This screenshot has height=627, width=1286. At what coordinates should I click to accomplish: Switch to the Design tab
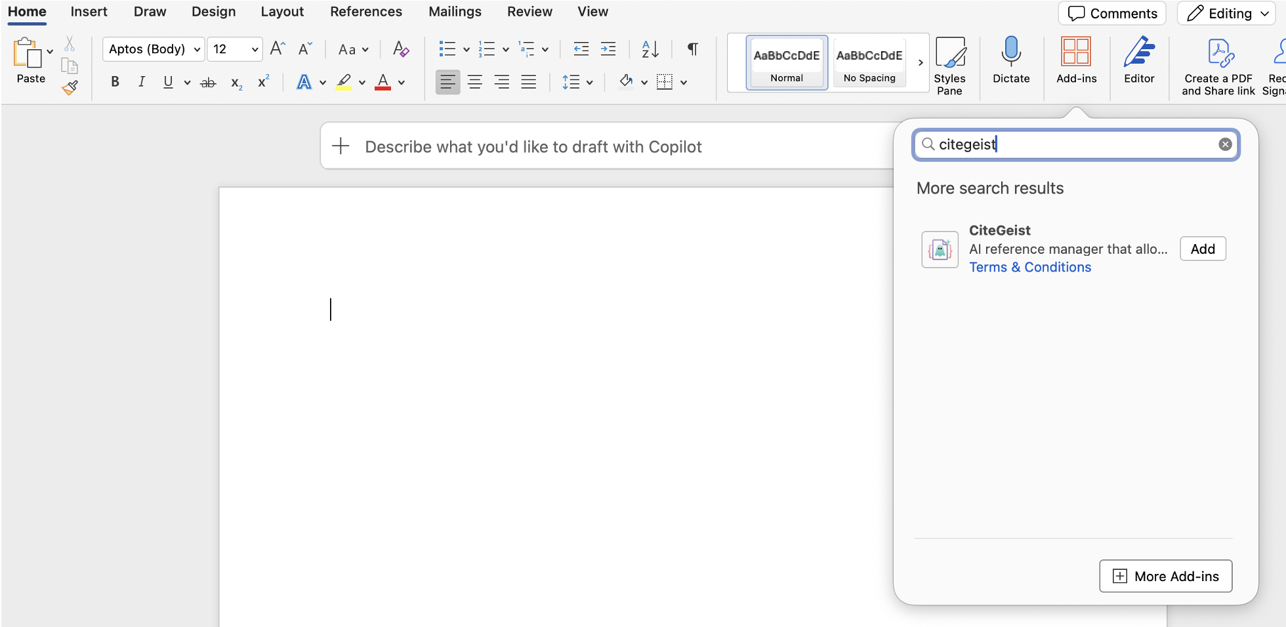tap(213, 12)
